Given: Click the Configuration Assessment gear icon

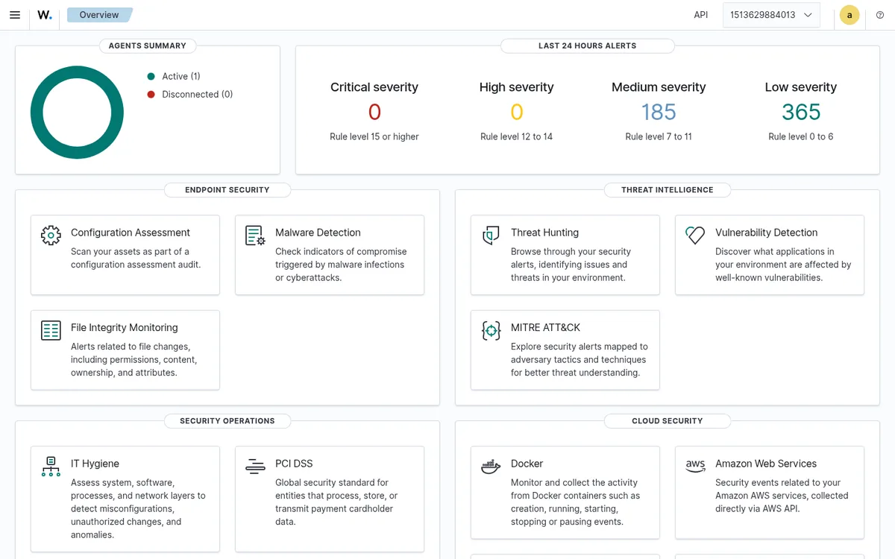Looking at the screenshot, I should [51, 236].
